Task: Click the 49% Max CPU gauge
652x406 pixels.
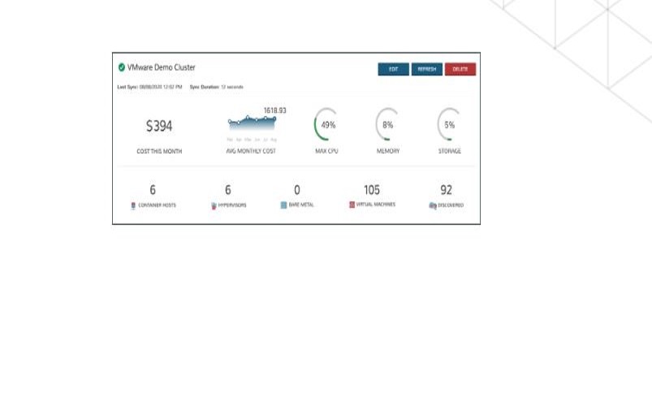Action: coord(327,124)
